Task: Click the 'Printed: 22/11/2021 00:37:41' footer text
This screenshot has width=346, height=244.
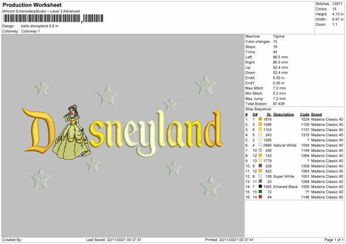Action: point(230,239)
